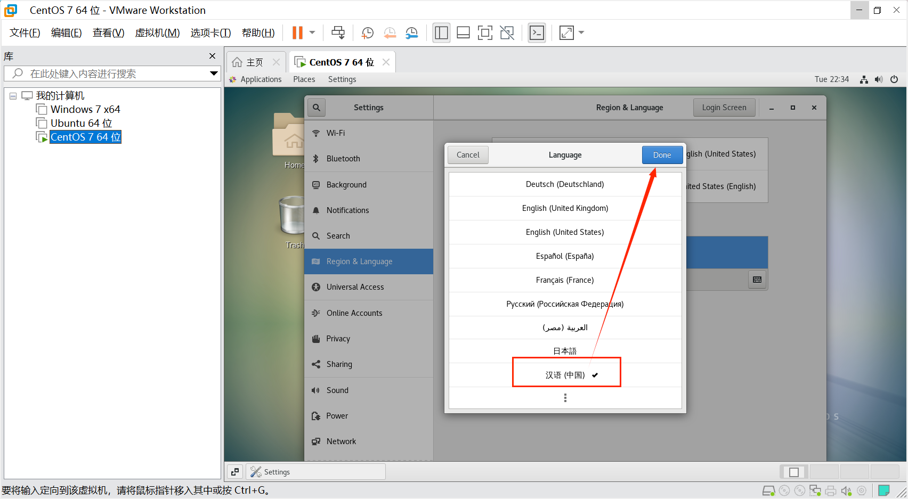
Task: Click the Login Screen button
Action: click(724, 108)
